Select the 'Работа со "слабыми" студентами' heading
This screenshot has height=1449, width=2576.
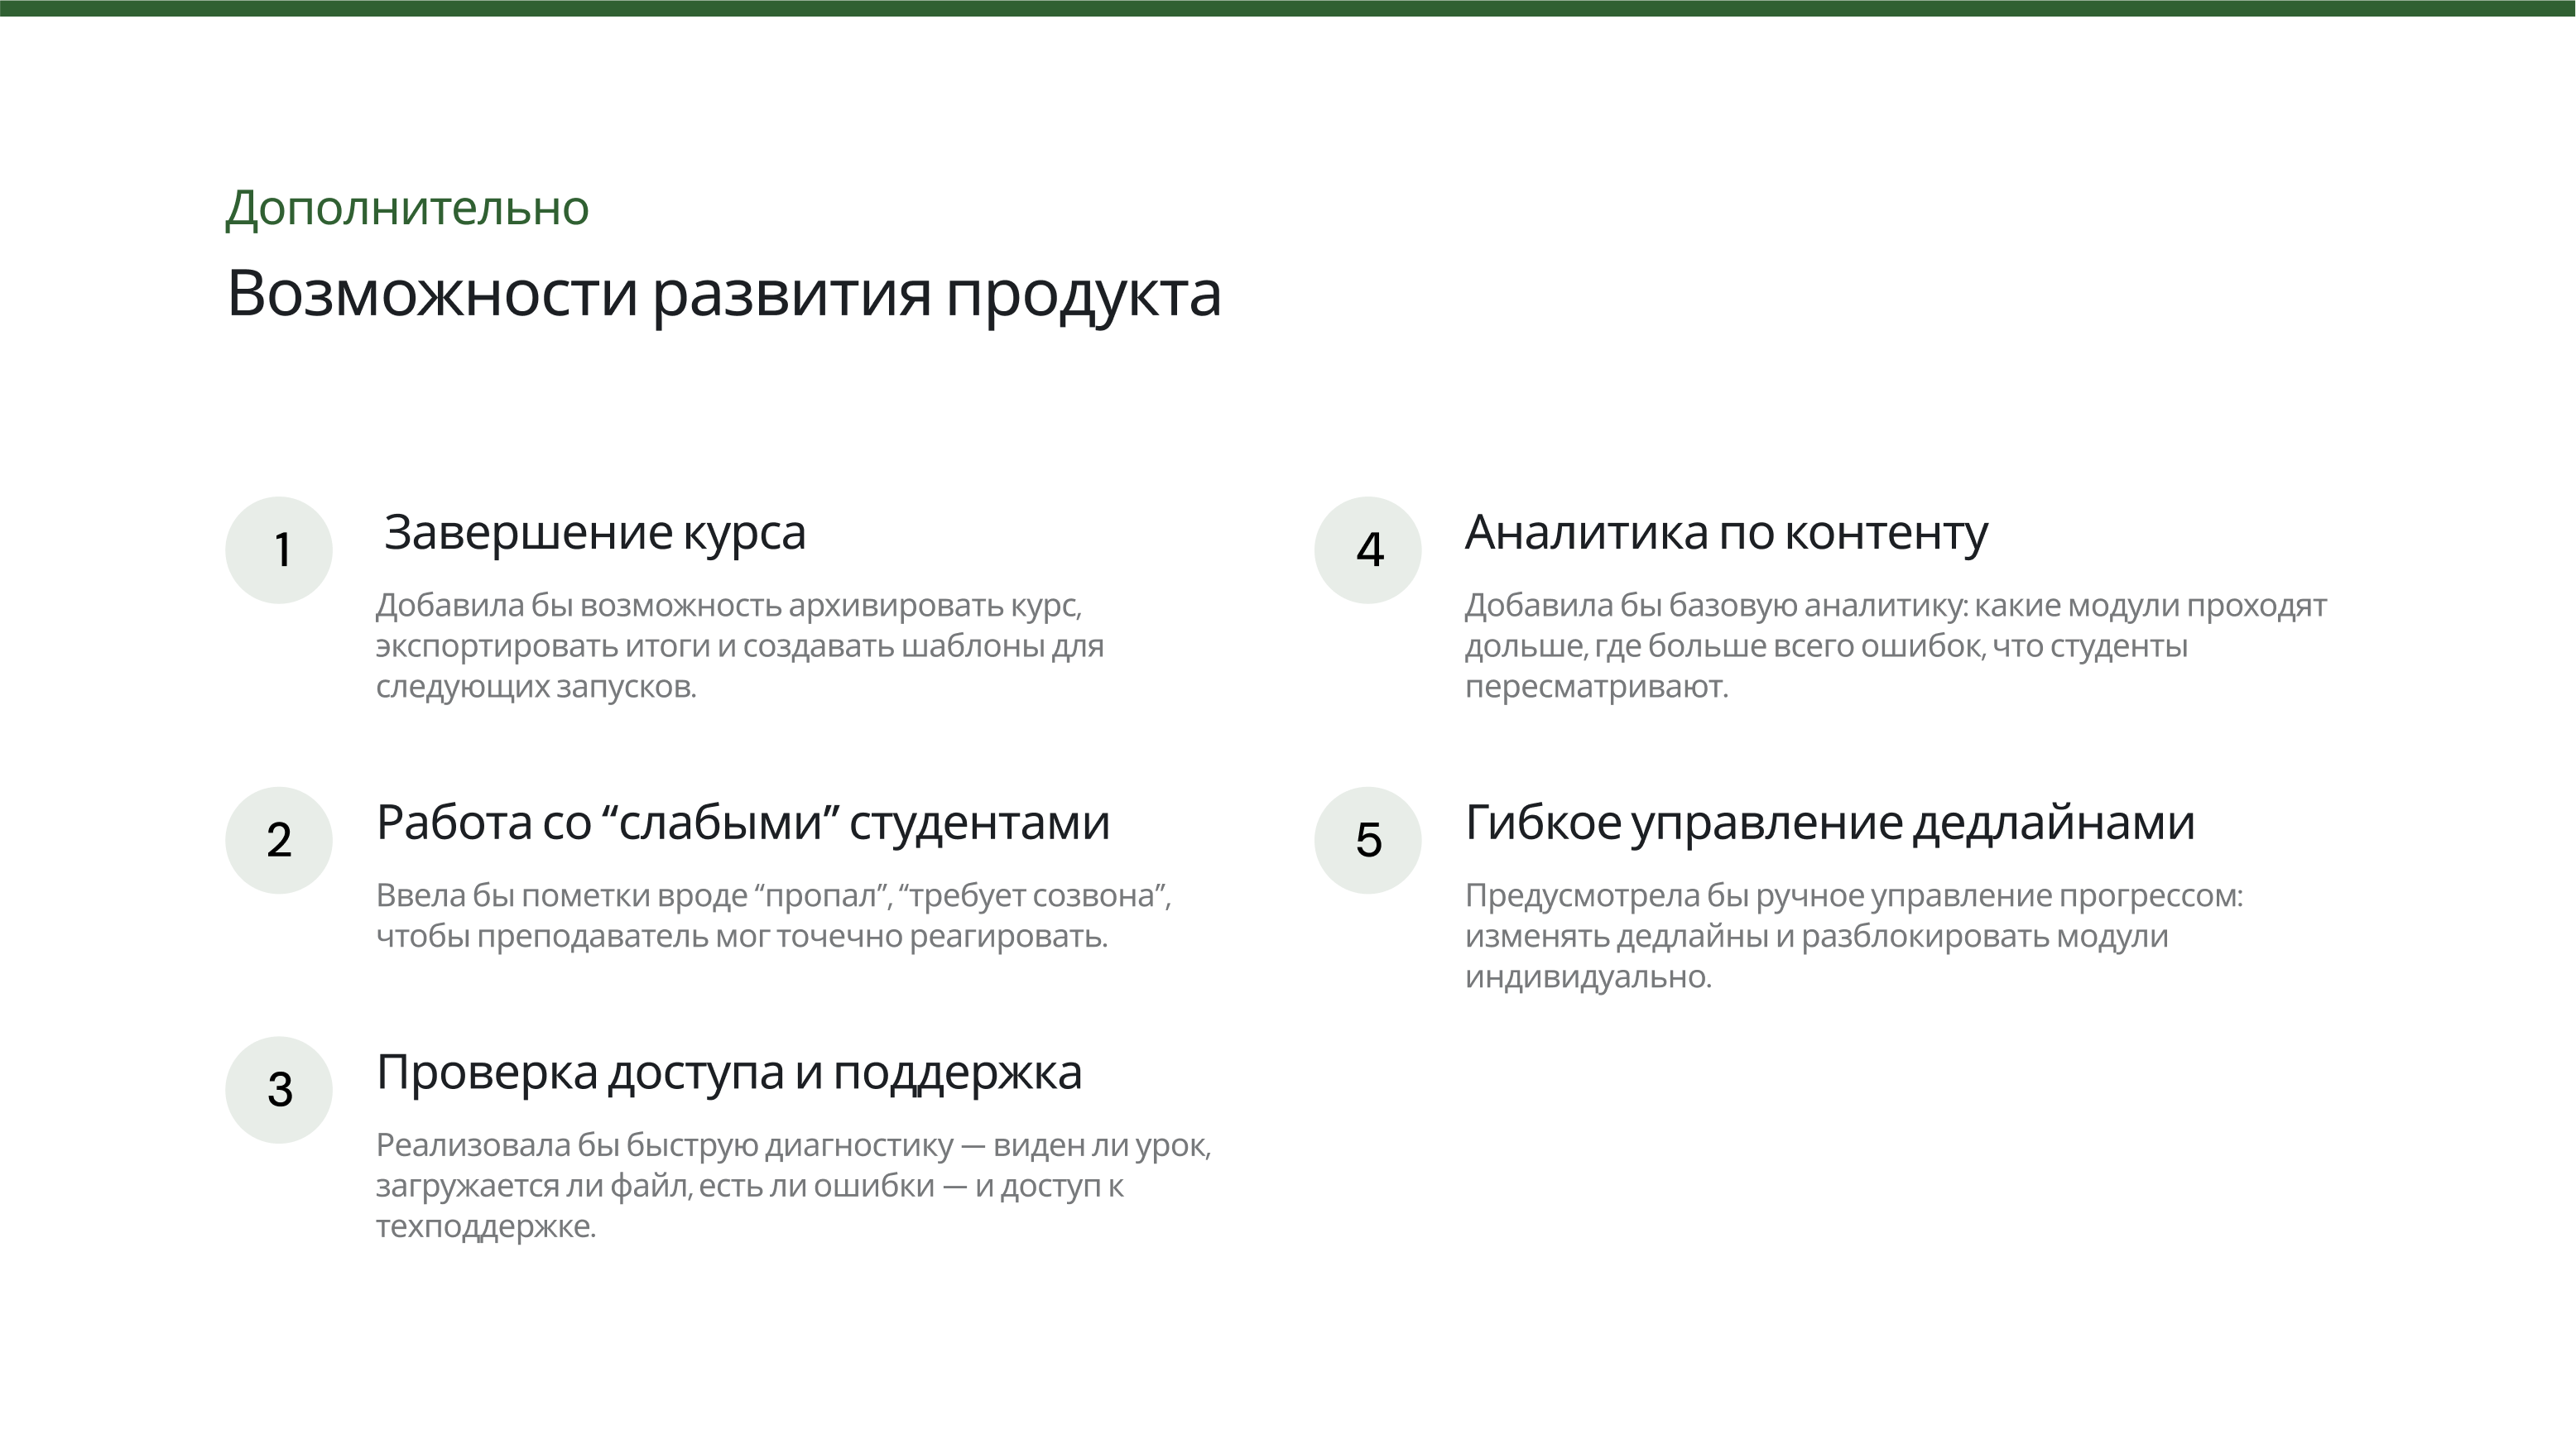[742, 823]
